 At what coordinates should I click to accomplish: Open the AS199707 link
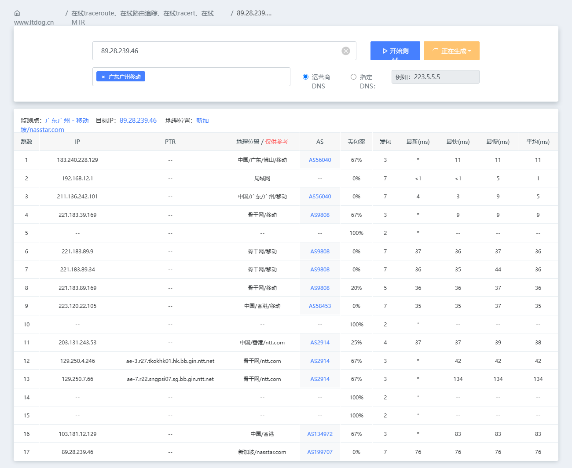(320, 452)
